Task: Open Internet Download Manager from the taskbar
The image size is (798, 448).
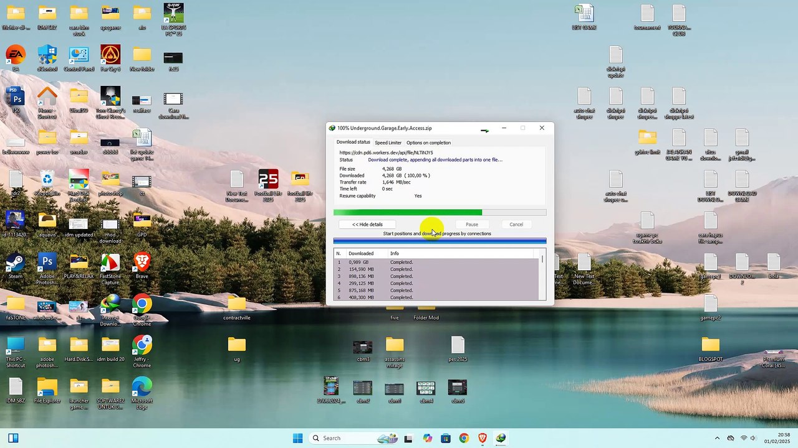Action: pyautogui.click(x=501, y=438)
